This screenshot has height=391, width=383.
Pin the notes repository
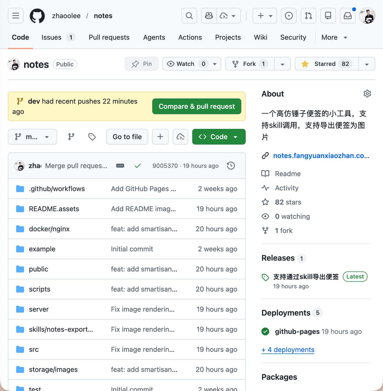(x=142, y=64)
